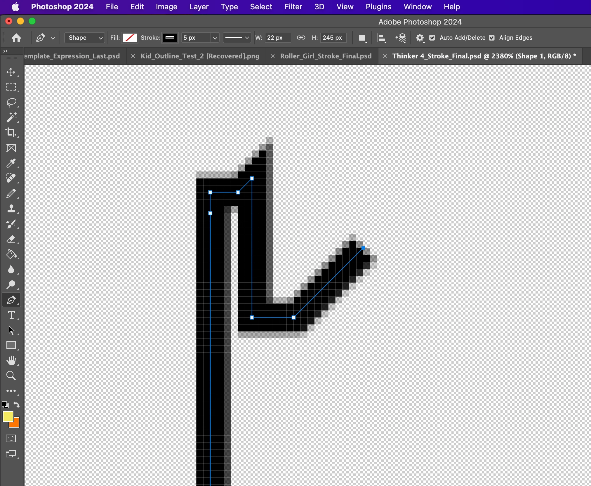Uncheck the Auto Add/Delete checkbox

(x=432, y=38)
